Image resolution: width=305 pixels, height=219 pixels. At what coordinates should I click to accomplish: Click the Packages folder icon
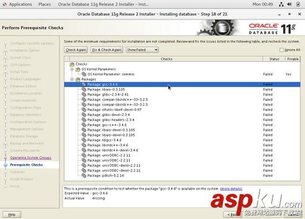coord(78,79)
